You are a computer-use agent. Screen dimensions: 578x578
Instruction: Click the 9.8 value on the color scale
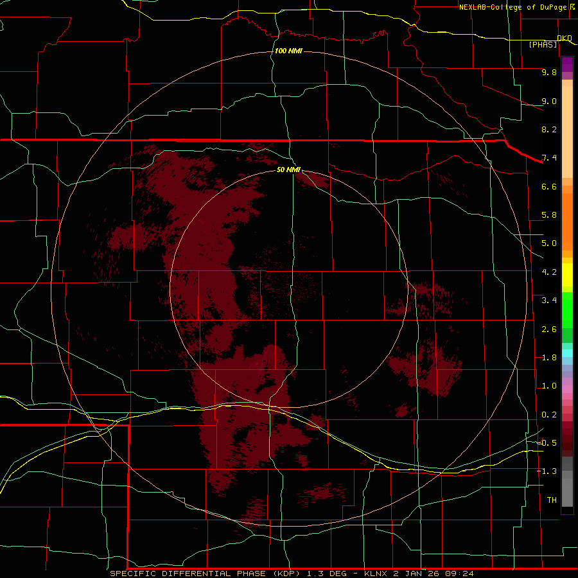(549, 72)
